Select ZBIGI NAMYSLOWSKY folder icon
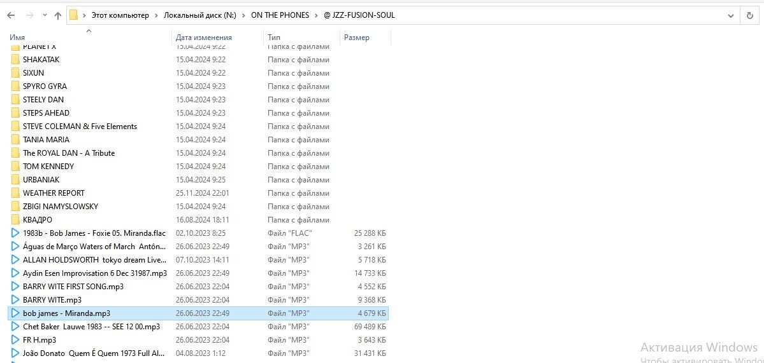Viewport: 764px width, 363px height. coord(15,207)
